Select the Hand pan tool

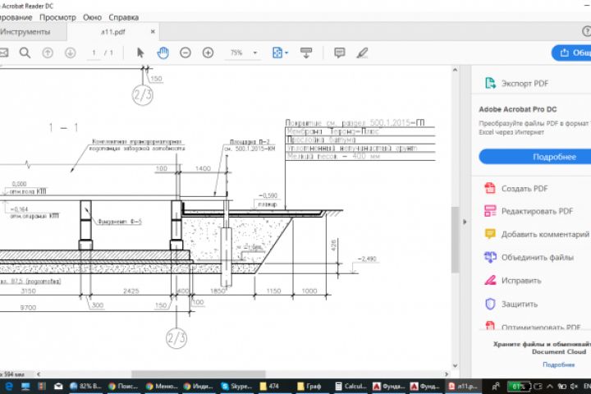click(163, 53)
